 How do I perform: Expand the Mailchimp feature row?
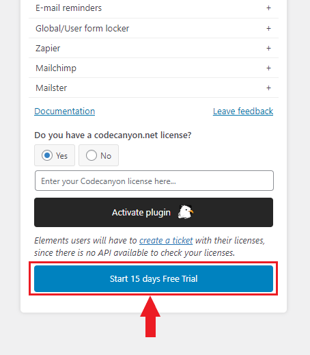pos(154,68)
